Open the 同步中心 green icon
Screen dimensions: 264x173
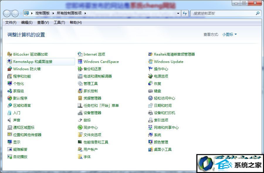pos(80,128)
